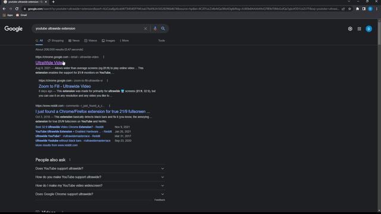
Task: Open Ultrawide YouTube? ultrawidemasterrace link
Action: (x=68, y=136)
